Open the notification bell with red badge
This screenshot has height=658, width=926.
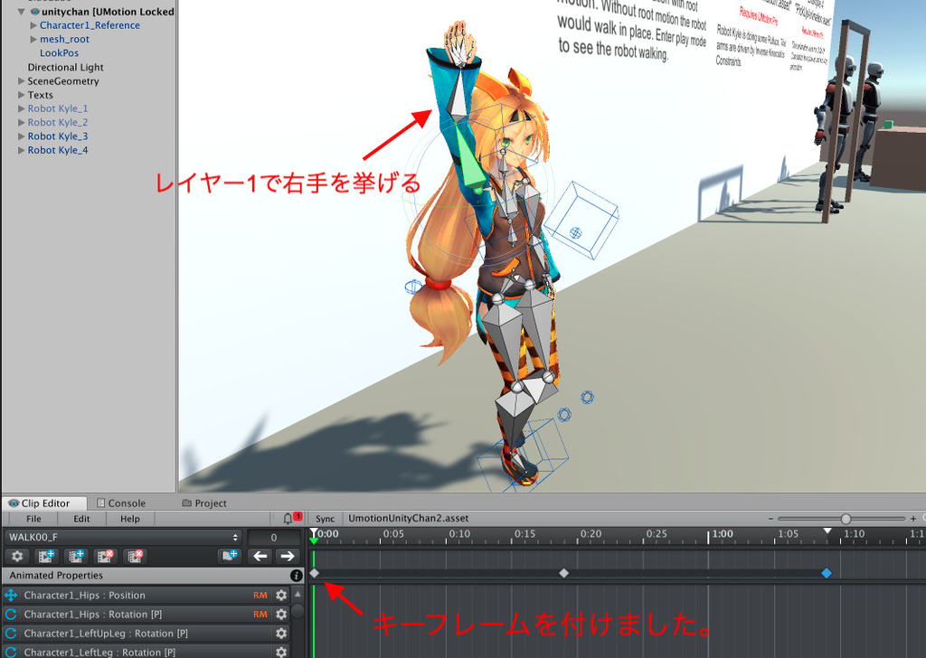[292, 518]
